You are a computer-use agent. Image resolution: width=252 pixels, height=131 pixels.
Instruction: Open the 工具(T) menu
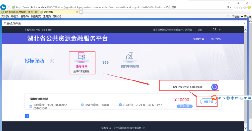[47, 16]
